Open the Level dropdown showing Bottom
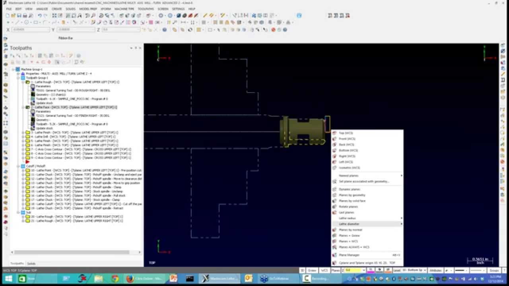509x286 pixels. [x=425, y=270]
